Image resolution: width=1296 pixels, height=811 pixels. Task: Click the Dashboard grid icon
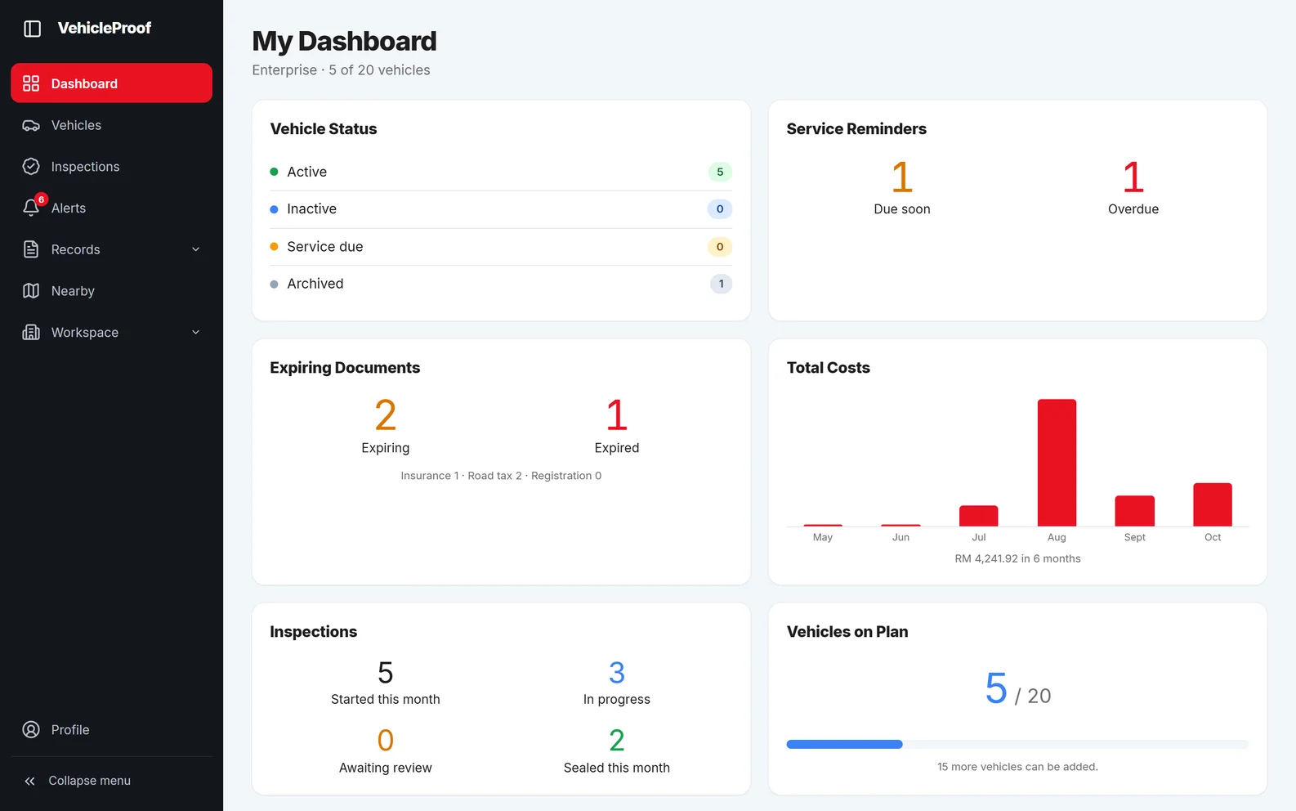[31, 83]
